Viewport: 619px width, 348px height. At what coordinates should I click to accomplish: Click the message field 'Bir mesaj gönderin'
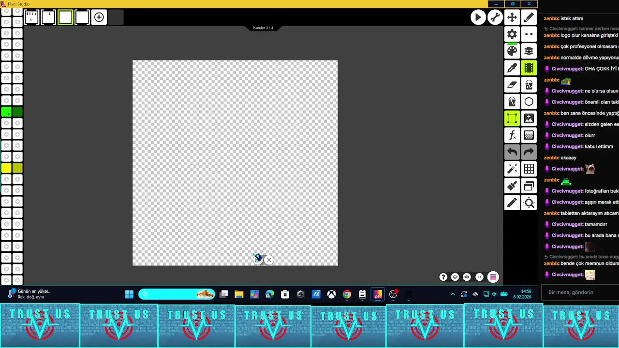(580, 292)
